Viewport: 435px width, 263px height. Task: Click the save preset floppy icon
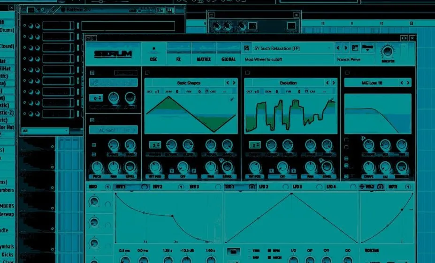click(x=247, y=48)
